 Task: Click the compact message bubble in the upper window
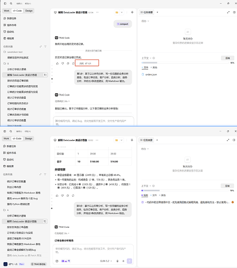123,24
